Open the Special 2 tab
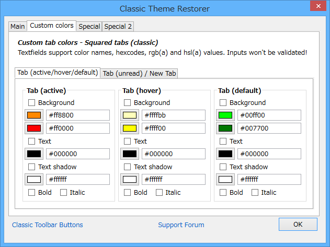330x247 pixels. 118,27
